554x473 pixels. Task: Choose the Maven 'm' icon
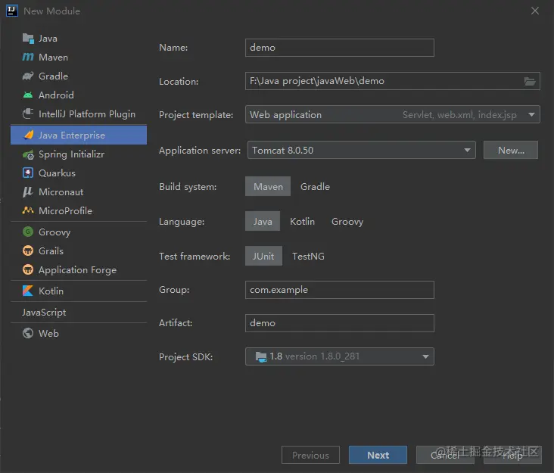coord(28,57)
